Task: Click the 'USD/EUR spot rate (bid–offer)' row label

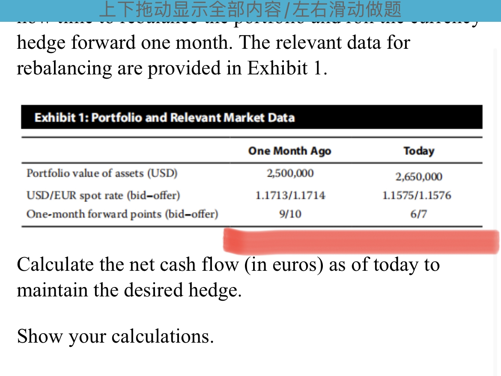Action: (103, 195)
